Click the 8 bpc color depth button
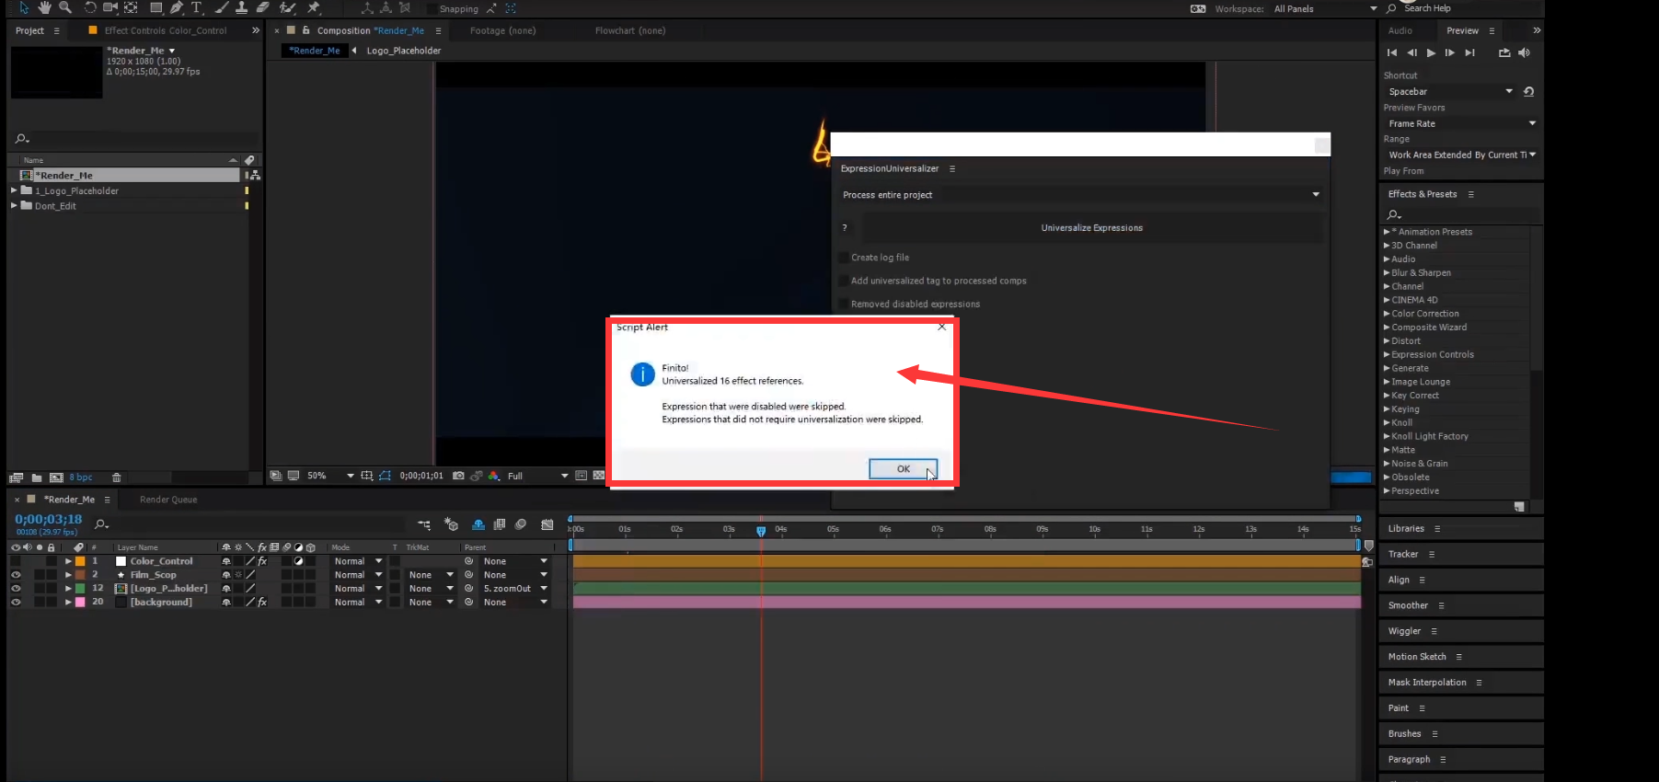Viewport: 1659px width, 782px height. point(81,477)
